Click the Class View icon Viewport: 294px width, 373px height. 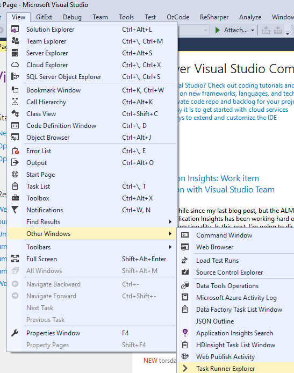[x=15, y=114]
